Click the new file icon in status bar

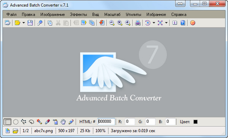8,131
